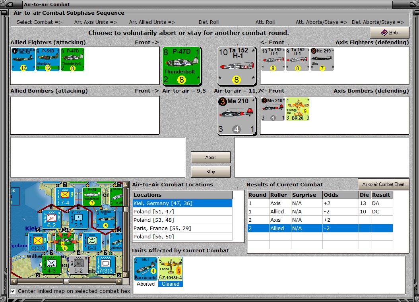Select the BR.20 Cicogna bomber counter
The height and width of the screenshot is (302, 419).
[x=297, y=109]
